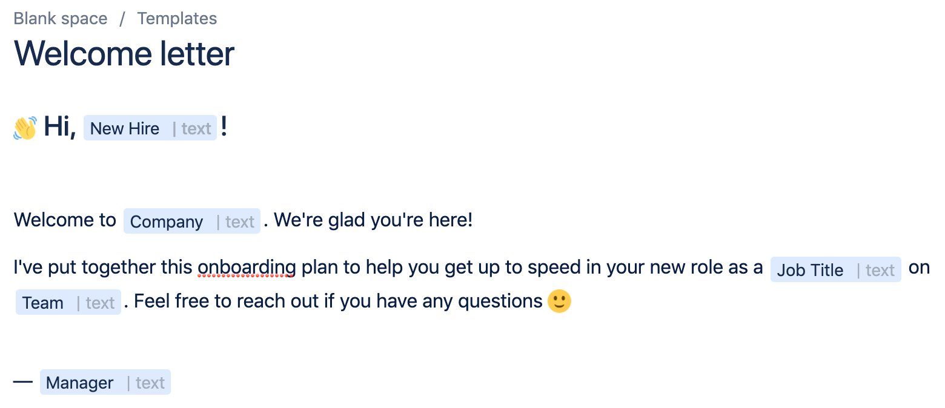The height and width of the screenshot is (408, 945).
Task: Select the New Hire text variable
Action: (150, 128)
